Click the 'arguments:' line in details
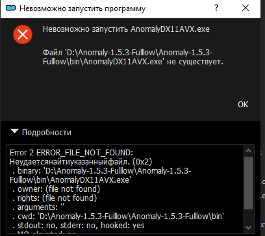 (x=38, y=207)
